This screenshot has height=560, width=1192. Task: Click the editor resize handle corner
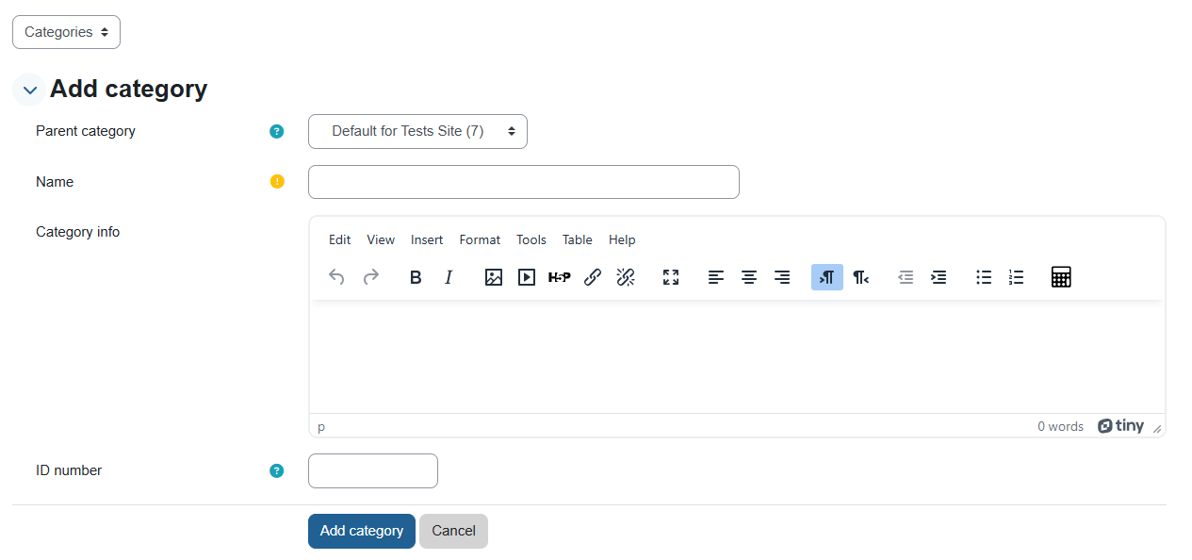pyautogui.click(x=1157, y=428)
